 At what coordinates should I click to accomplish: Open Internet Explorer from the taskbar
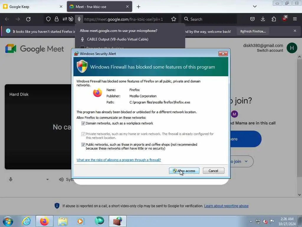(x=26, y=221)
